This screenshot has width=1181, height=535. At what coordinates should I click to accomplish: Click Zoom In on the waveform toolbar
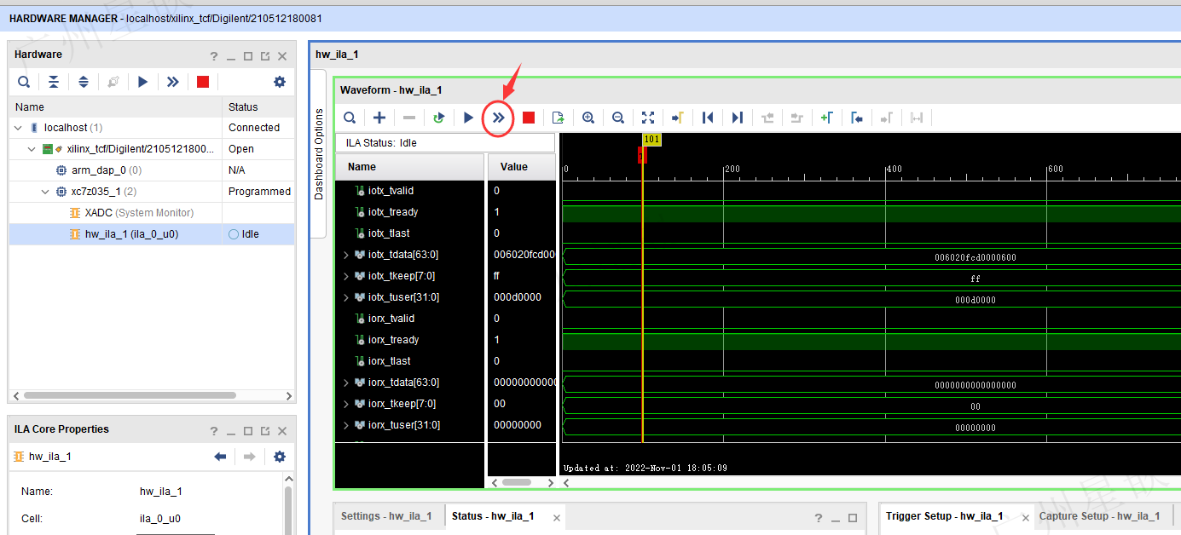pyautogui.click(x=588, y=118)
